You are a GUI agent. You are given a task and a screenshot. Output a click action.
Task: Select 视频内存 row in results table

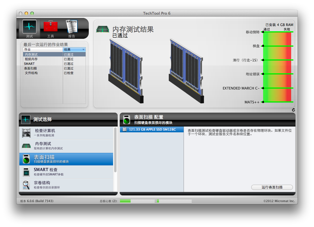coord(54,59)
